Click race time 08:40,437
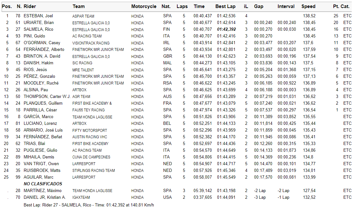352x209 pixels. pos(203,16)
